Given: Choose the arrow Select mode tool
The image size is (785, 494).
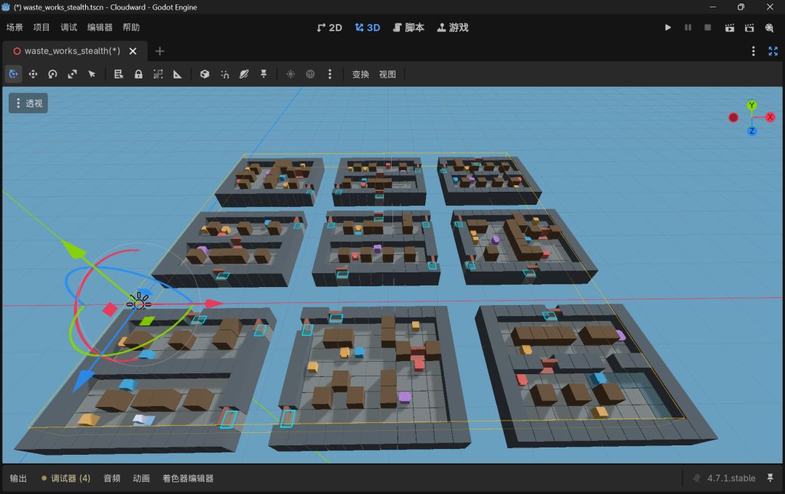Looking at the screenshot, I should pyautogui.click(x=92, y=74).
